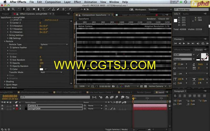The image size is (210, 131).
Task: Select the Roto Brush tool
Action: pyautogui.click(x=64, y=9)
